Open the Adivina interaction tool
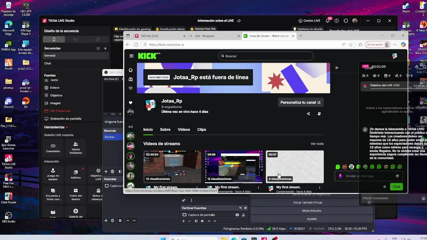The image size is (427, 240). [76, 174]
